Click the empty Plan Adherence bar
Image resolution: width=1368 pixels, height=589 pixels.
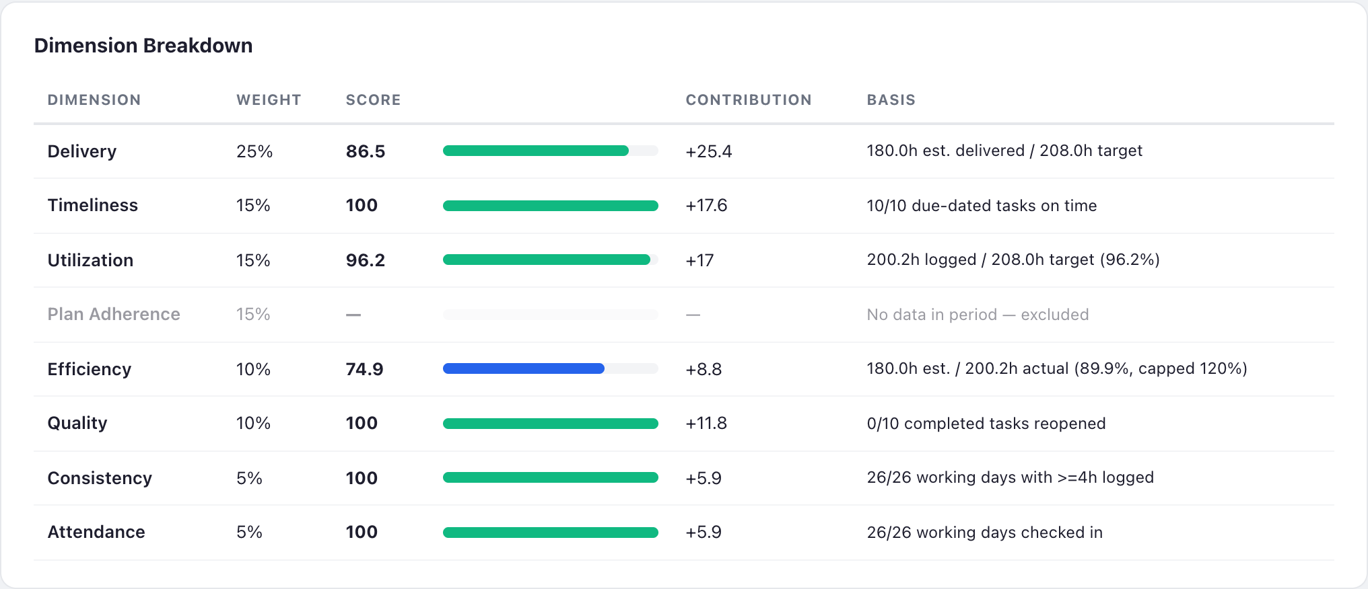click(x=550, y=315)
